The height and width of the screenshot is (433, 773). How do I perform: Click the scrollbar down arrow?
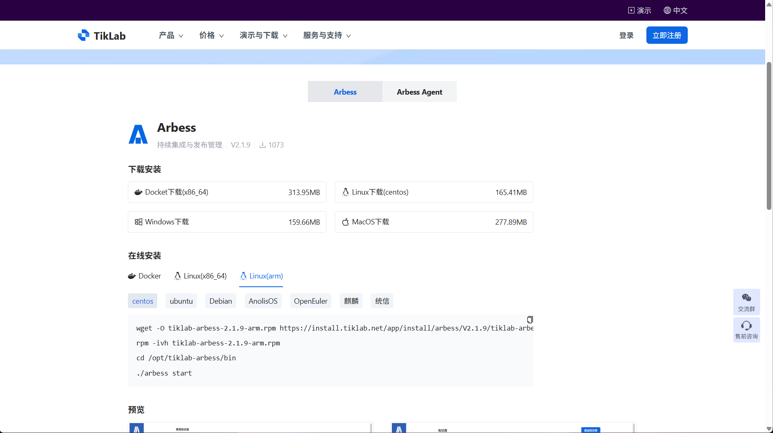coord(769,429)
